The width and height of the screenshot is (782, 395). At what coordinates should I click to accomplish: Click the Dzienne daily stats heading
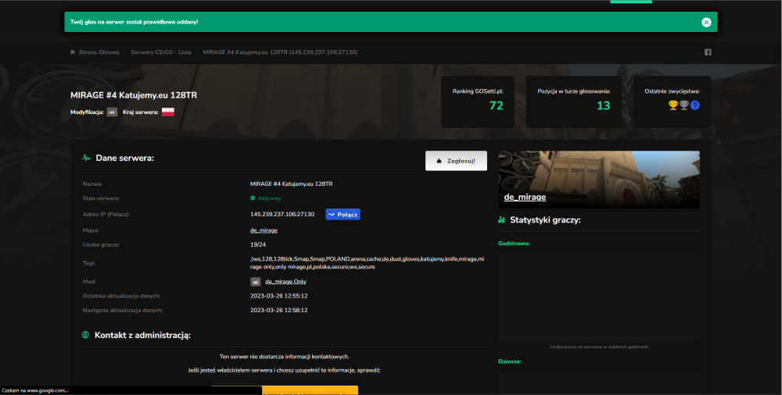(x=510, y=361)
